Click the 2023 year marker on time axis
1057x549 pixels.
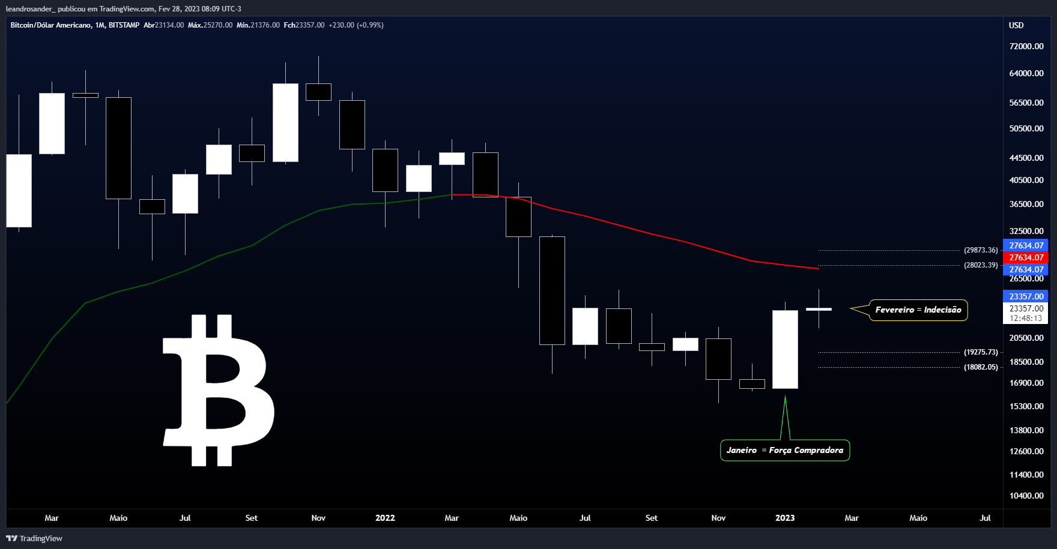[785, 518]
